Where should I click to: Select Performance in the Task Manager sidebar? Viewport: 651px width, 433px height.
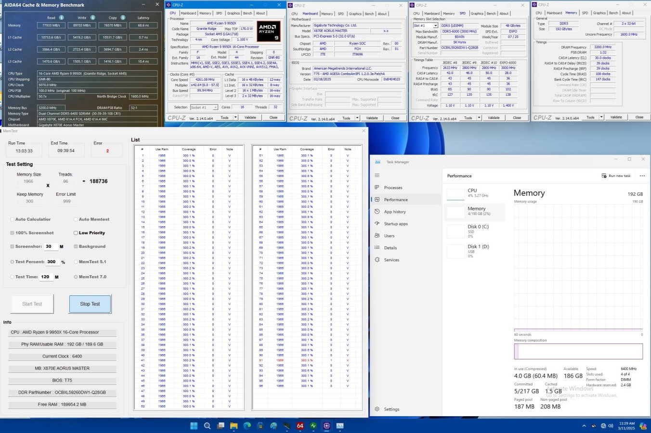click(x=405, y=200)
